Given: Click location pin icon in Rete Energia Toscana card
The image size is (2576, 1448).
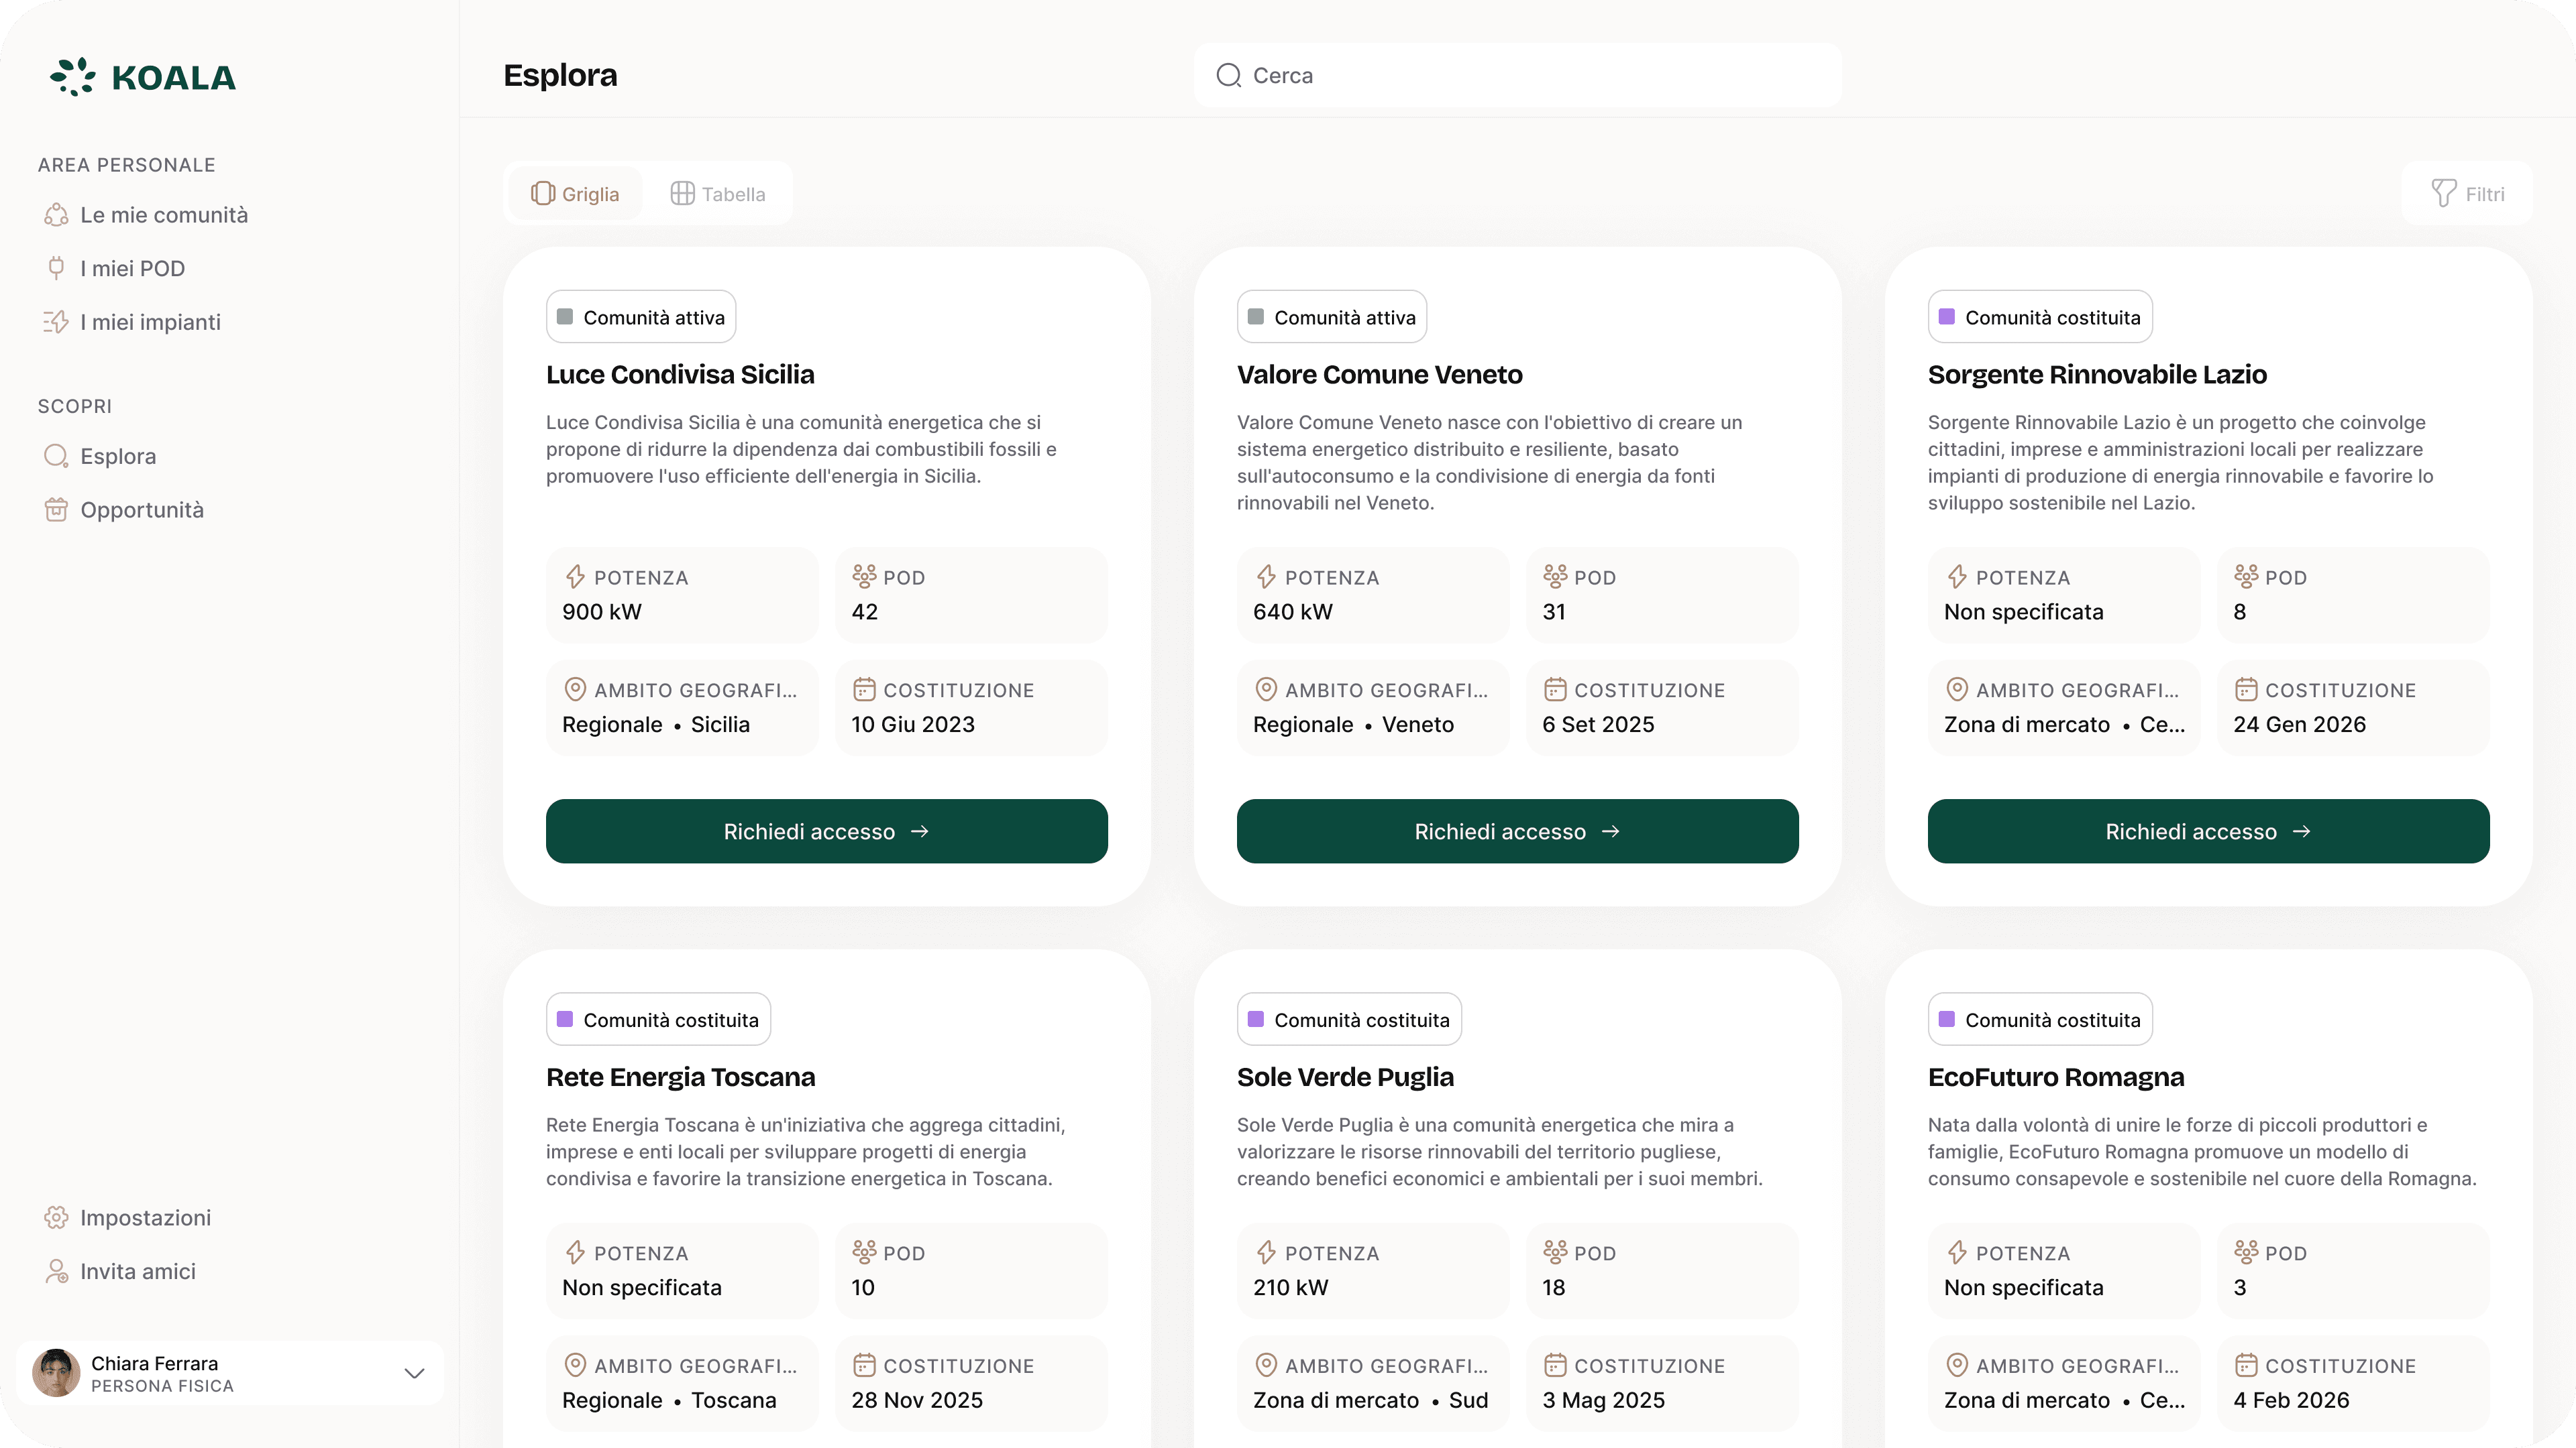Looking at the screenshot, I should pyautogui.click(x=575, y=1365).
